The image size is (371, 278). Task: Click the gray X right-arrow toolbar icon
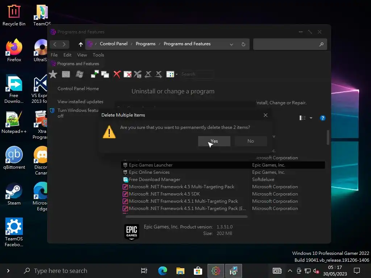coord(159,74)
